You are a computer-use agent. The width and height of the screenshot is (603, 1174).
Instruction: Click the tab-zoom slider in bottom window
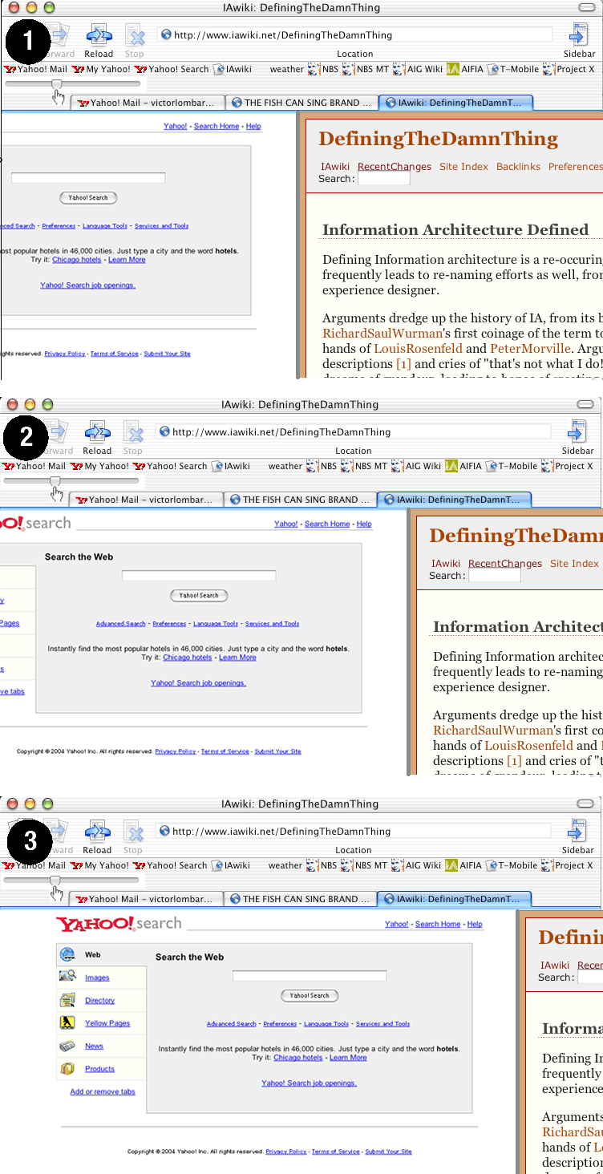[71, 880]
